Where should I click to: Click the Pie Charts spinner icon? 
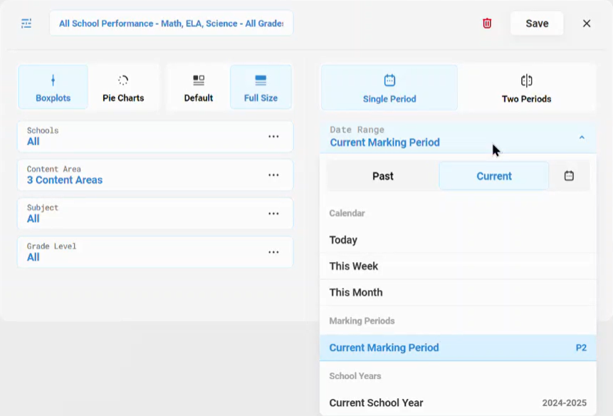coord(123,80)
